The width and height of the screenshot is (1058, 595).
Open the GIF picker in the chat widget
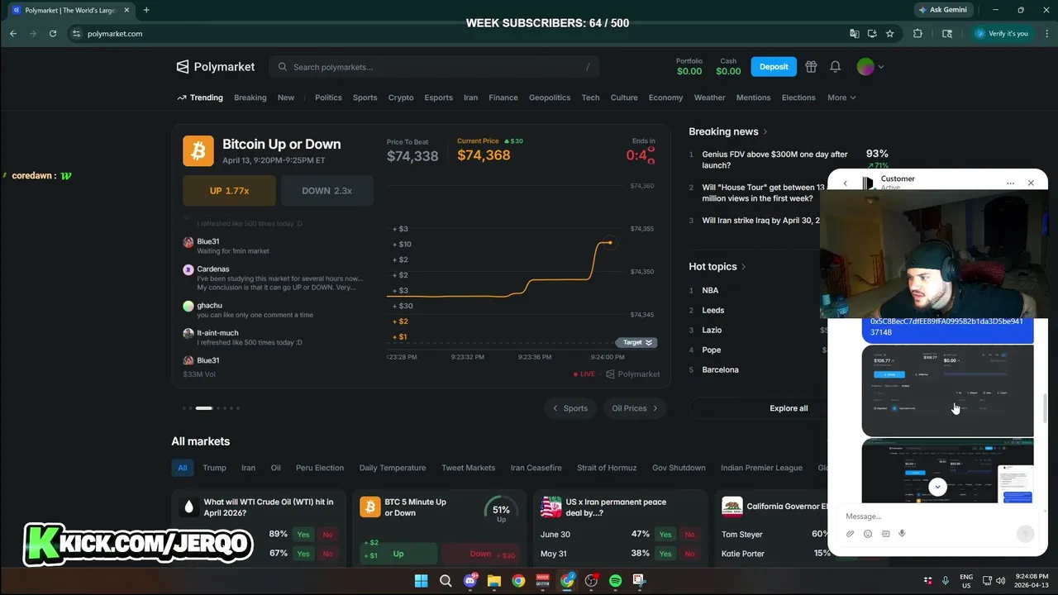pyautogui.click(x=885, y=534)
